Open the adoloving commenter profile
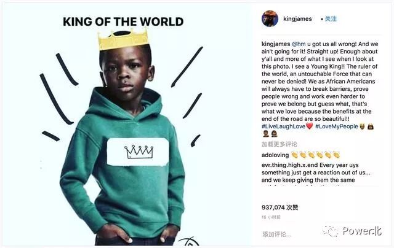The image size is (394, 248). [x=275, y=155]
